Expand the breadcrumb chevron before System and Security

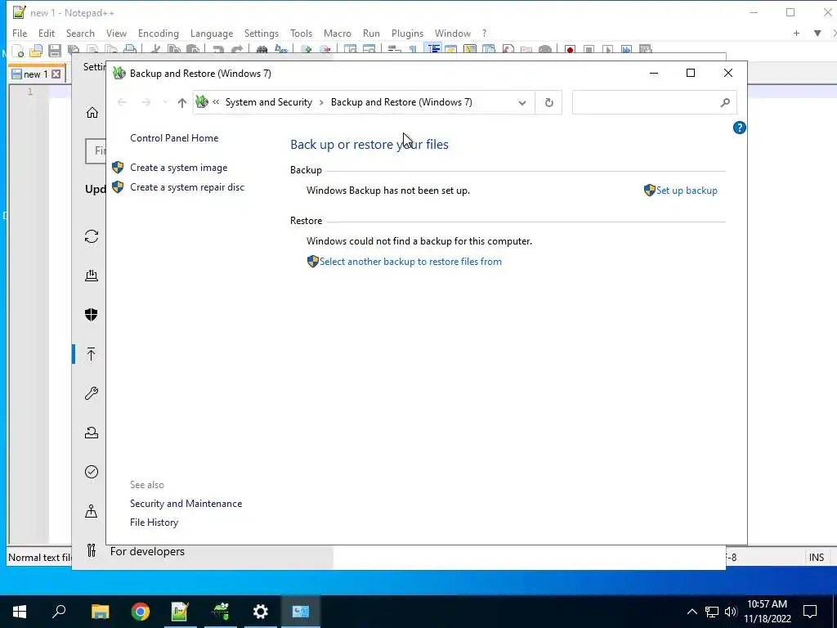216,102
